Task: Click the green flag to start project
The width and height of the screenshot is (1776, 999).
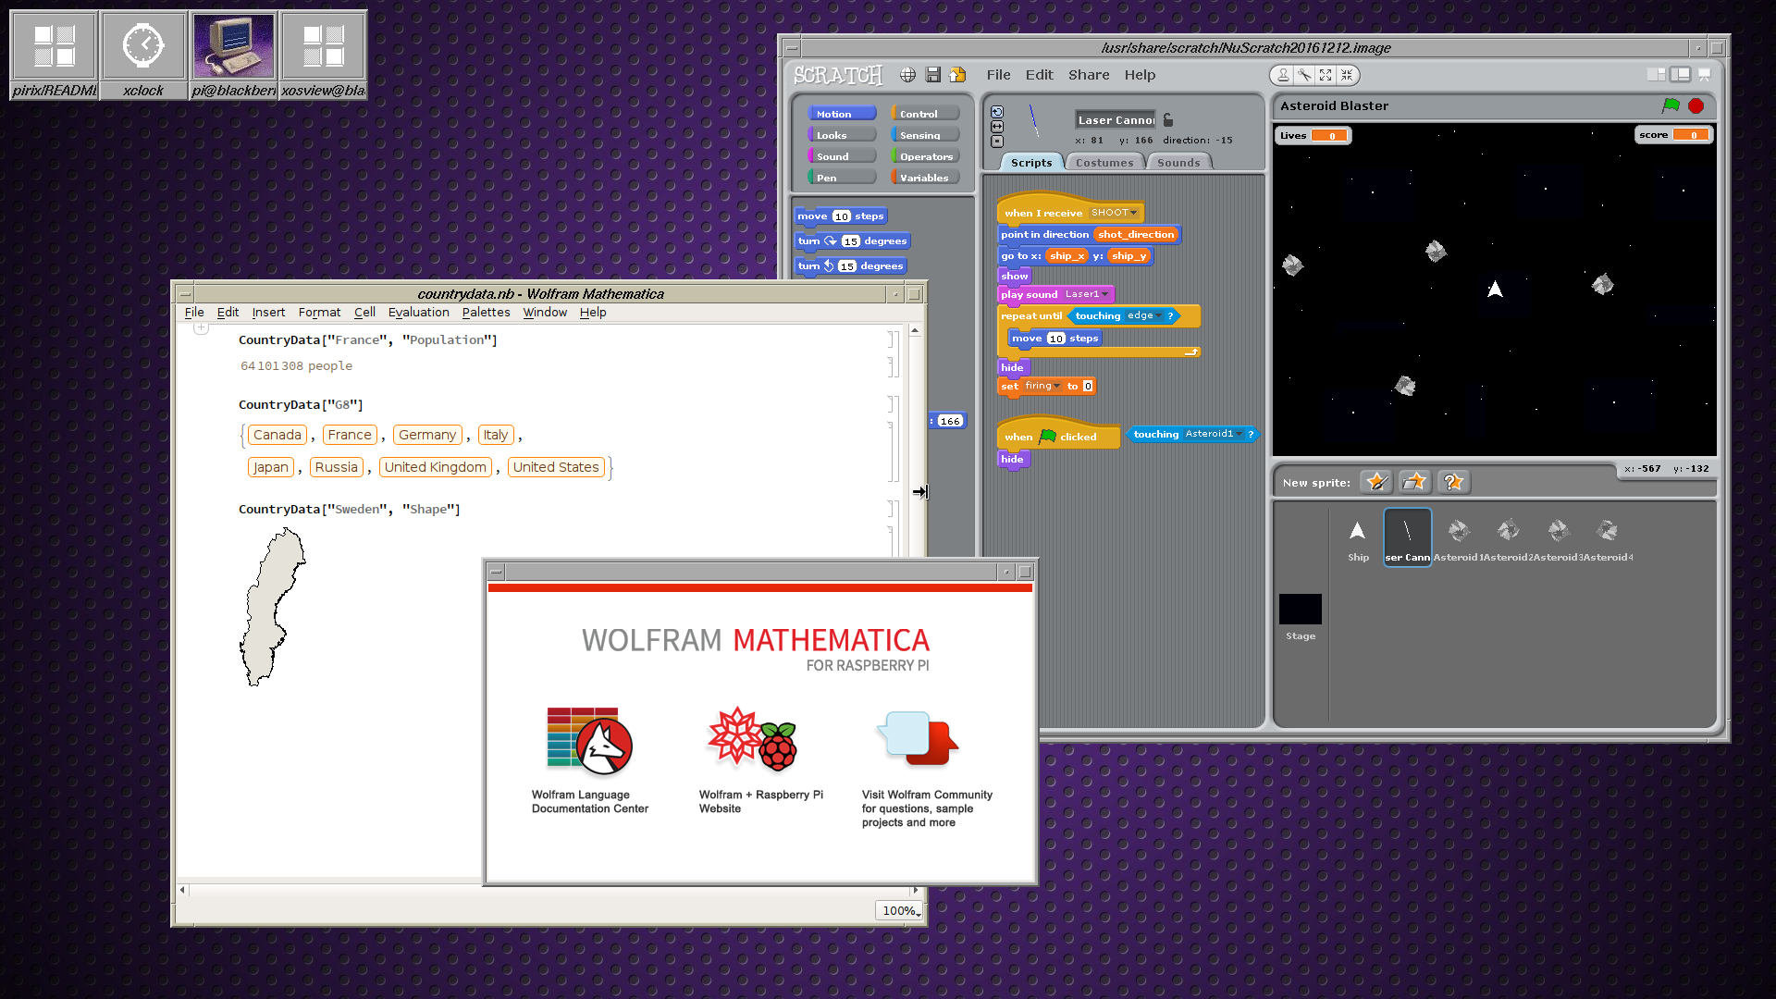Action: click(x=1671, y=105)
